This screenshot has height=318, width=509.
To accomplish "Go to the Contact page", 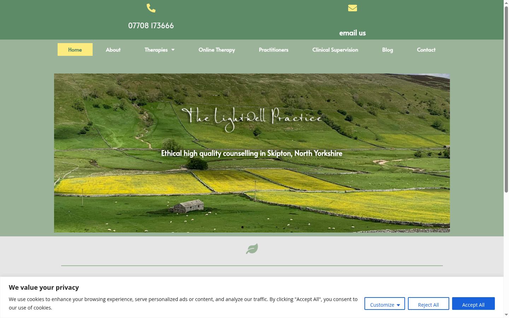I will point(426,49).
